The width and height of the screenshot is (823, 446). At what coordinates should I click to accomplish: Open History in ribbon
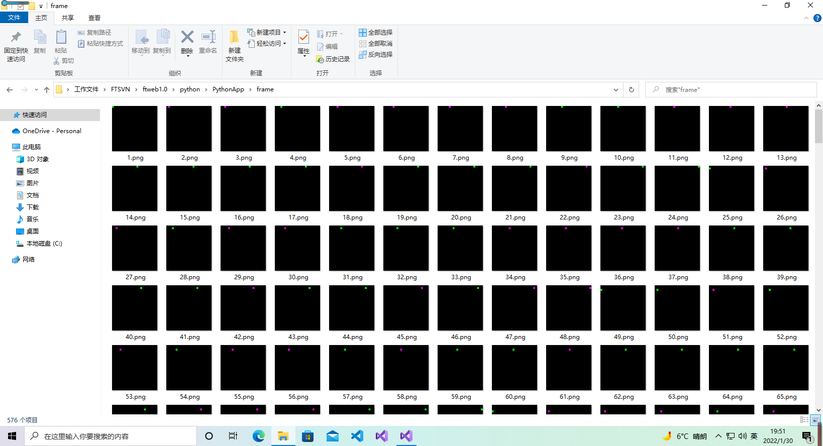[333, 59]
